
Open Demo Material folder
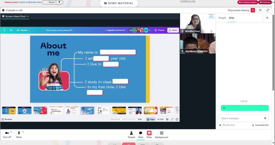coord(119,3)
